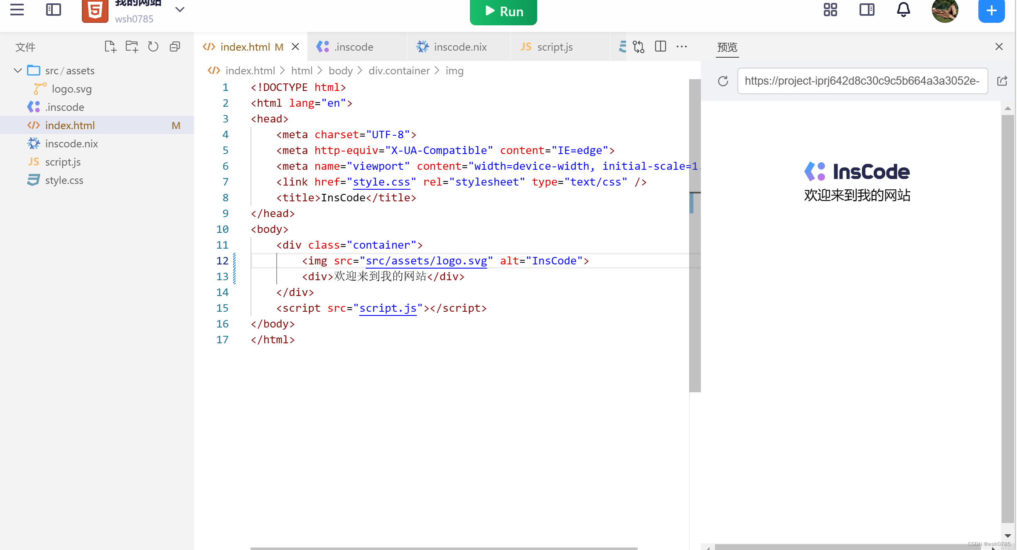Click the preview URL address field

[862, 81]
